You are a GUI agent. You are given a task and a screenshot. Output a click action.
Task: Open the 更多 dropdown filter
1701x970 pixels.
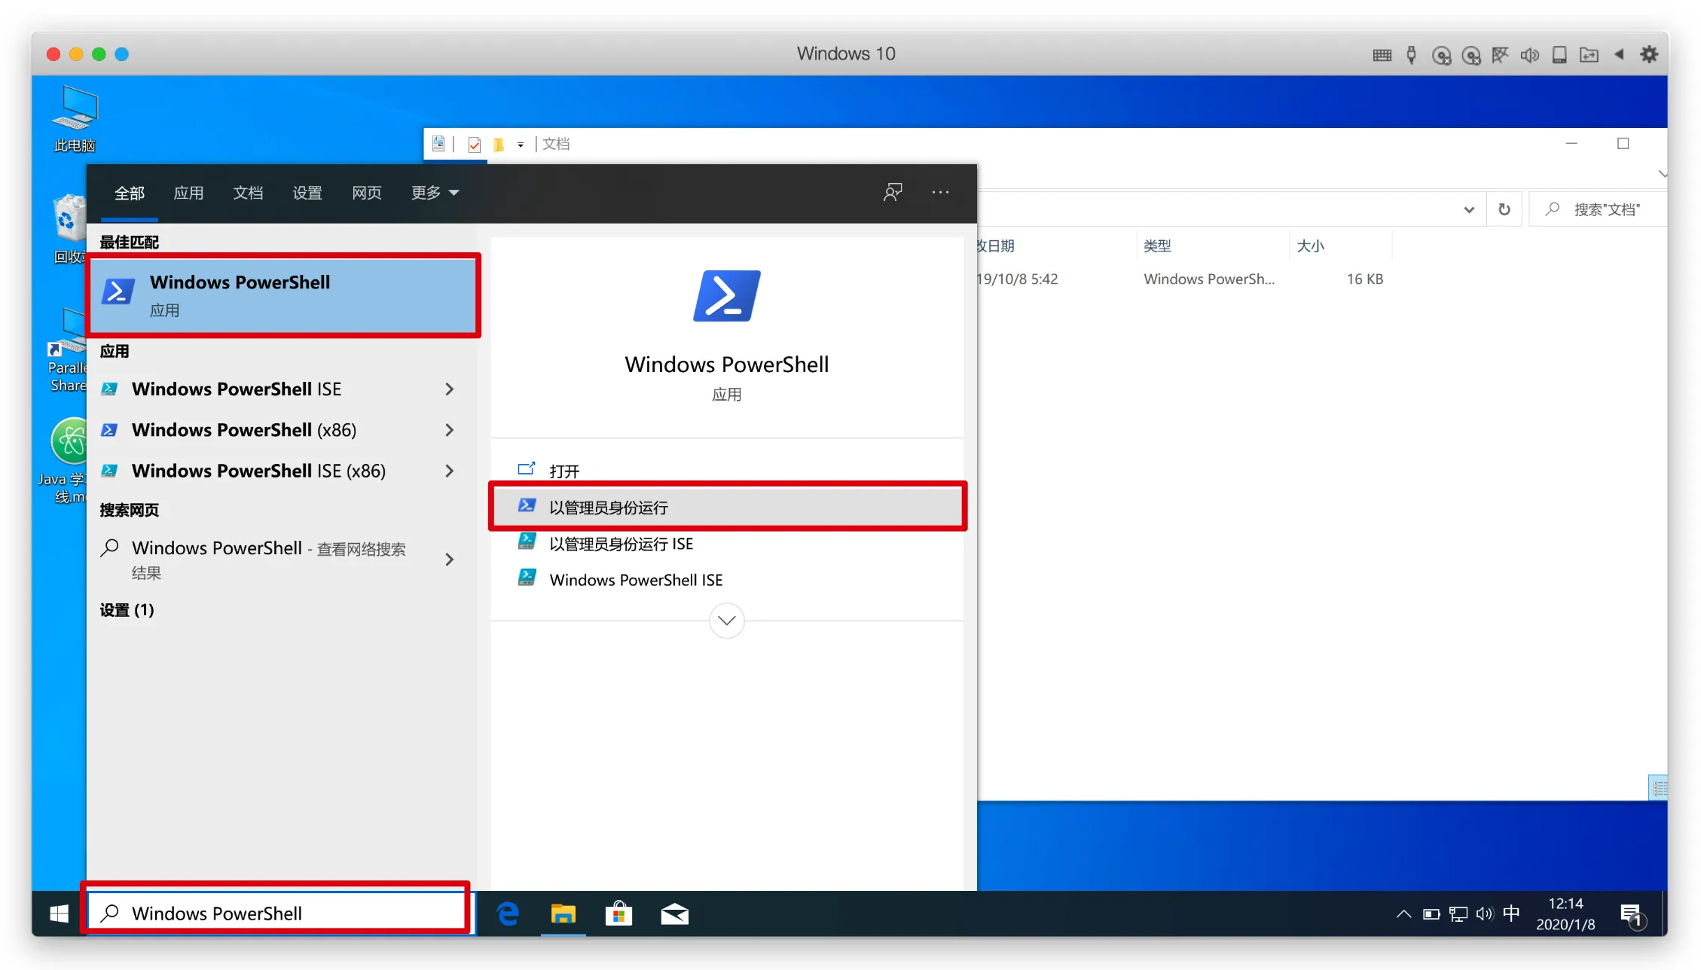click(435, 194)
